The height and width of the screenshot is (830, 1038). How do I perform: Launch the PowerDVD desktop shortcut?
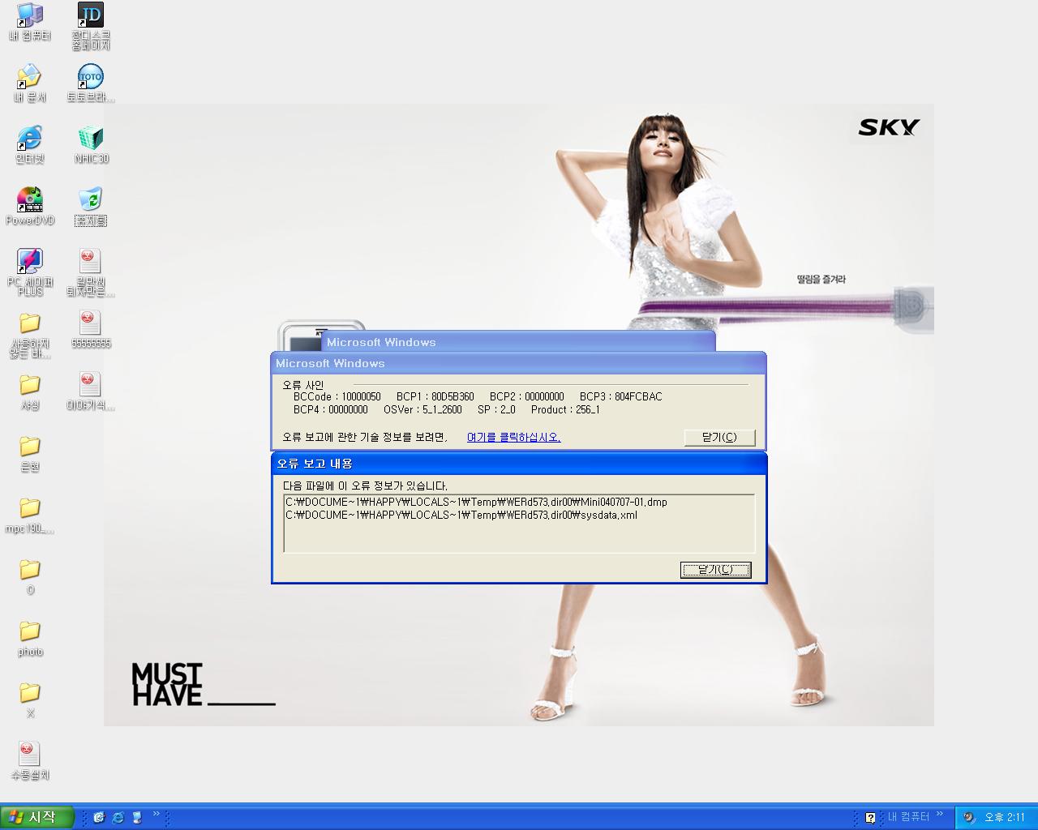pyautogui.click(x=30, y=207)
